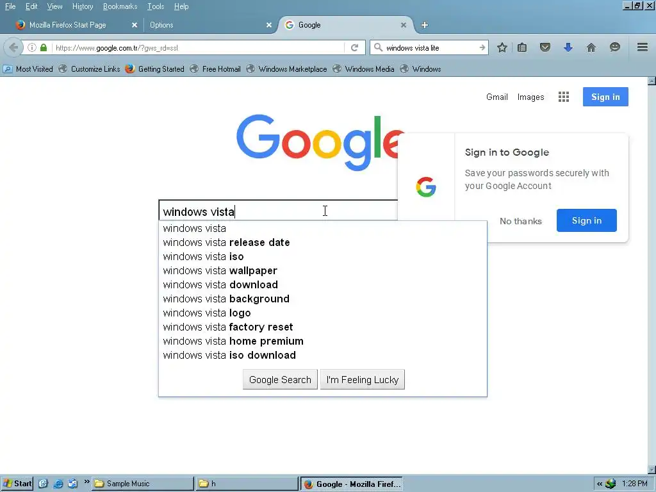Open the Windows Marketplace bookmark
This screenshot has width=656, height=492.
(x=286, y=69)
